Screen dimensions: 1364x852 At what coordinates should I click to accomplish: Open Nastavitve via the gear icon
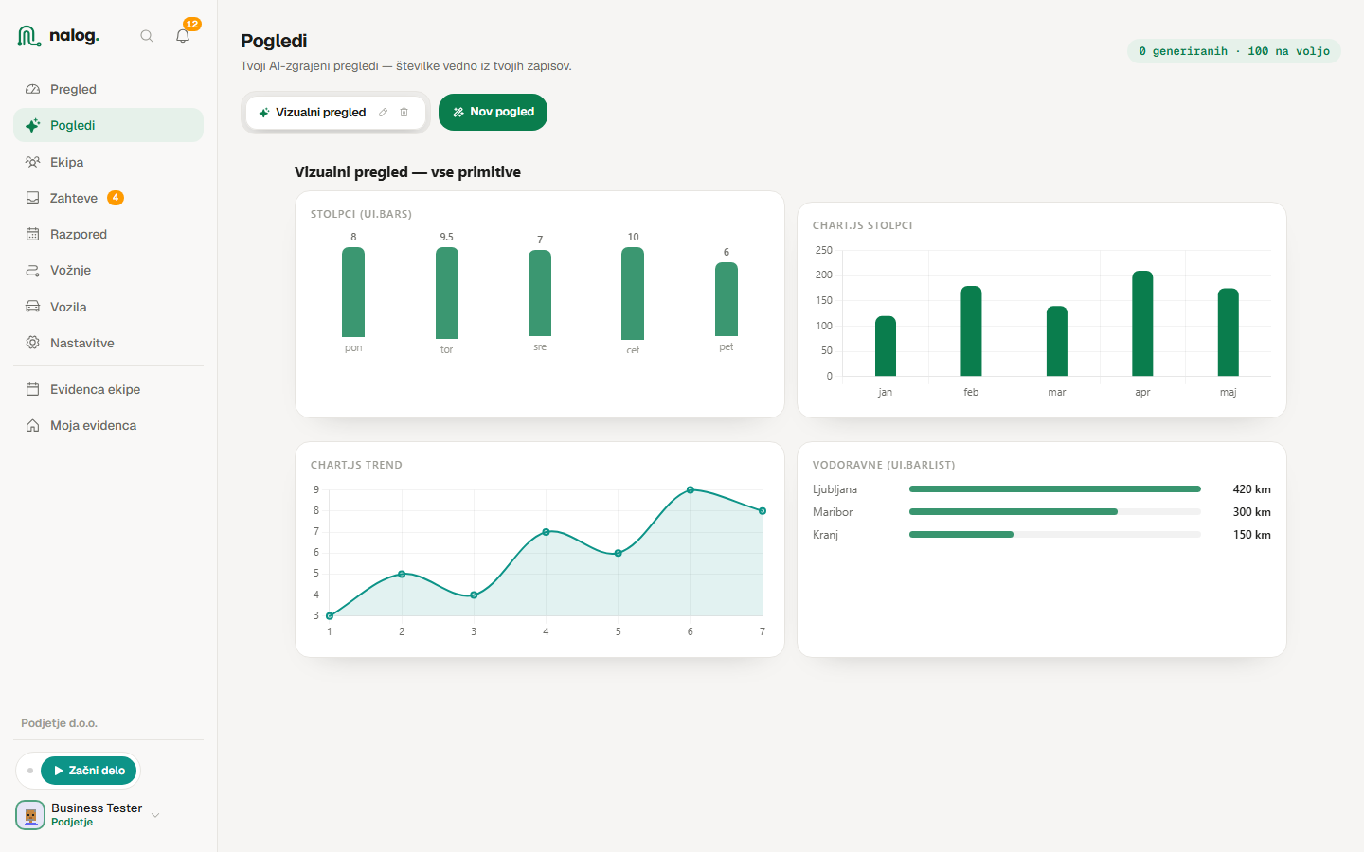pos(32,343)
